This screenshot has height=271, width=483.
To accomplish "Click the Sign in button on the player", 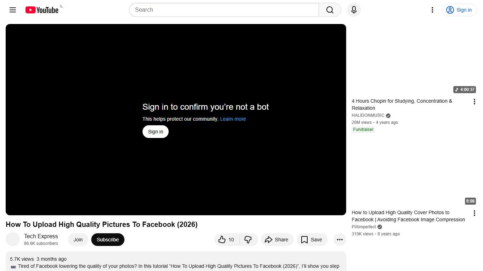I will coord(155,132).
